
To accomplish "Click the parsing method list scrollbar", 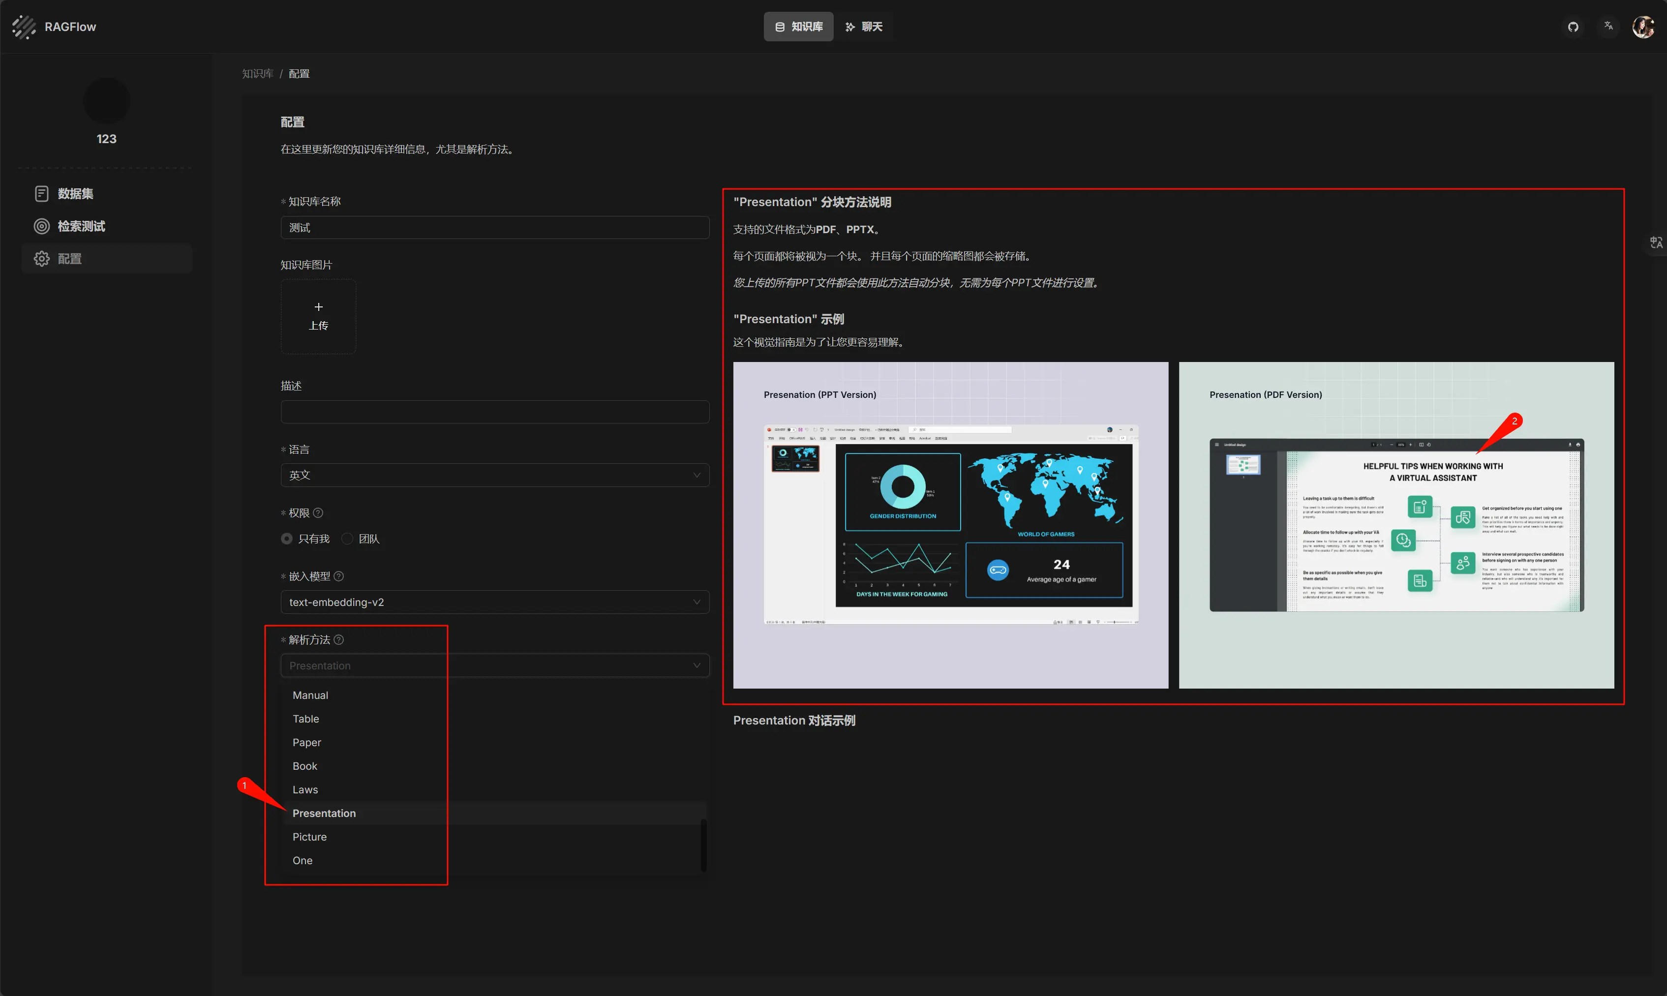I will point(703,845).
